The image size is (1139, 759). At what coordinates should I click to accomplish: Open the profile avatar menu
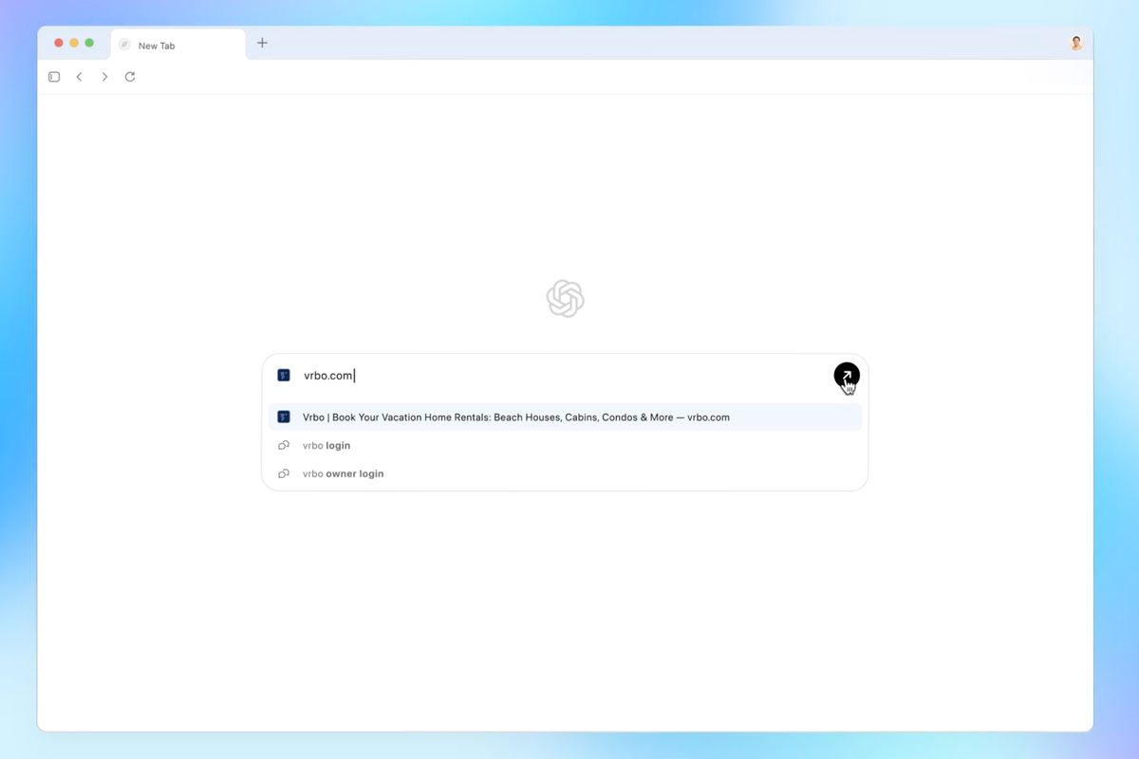click(x=1076, y=43)
